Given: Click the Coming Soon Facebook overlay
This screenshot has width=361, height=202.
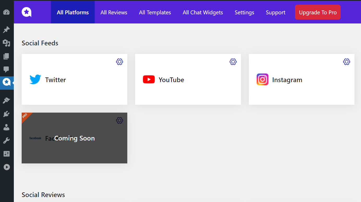Looking at the screenshot, I should pos(74,138).
